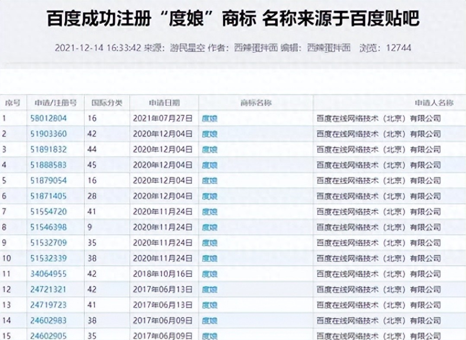The width and height of the screenshot is (466, 340).
Task: Open registration number 24602905
Action: (x=48, y=336)
